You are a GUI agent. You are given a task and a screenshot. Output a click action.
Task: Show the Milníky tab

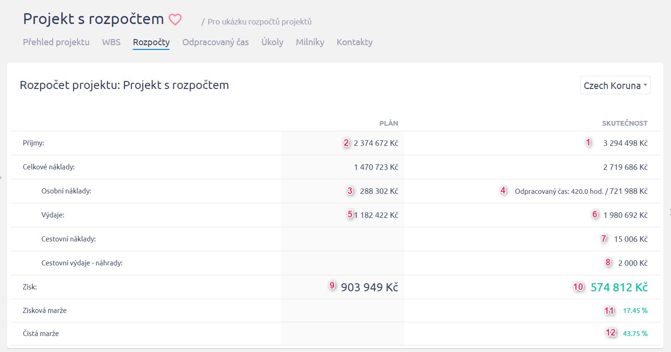pyautogui.click(x=310, y=42)
